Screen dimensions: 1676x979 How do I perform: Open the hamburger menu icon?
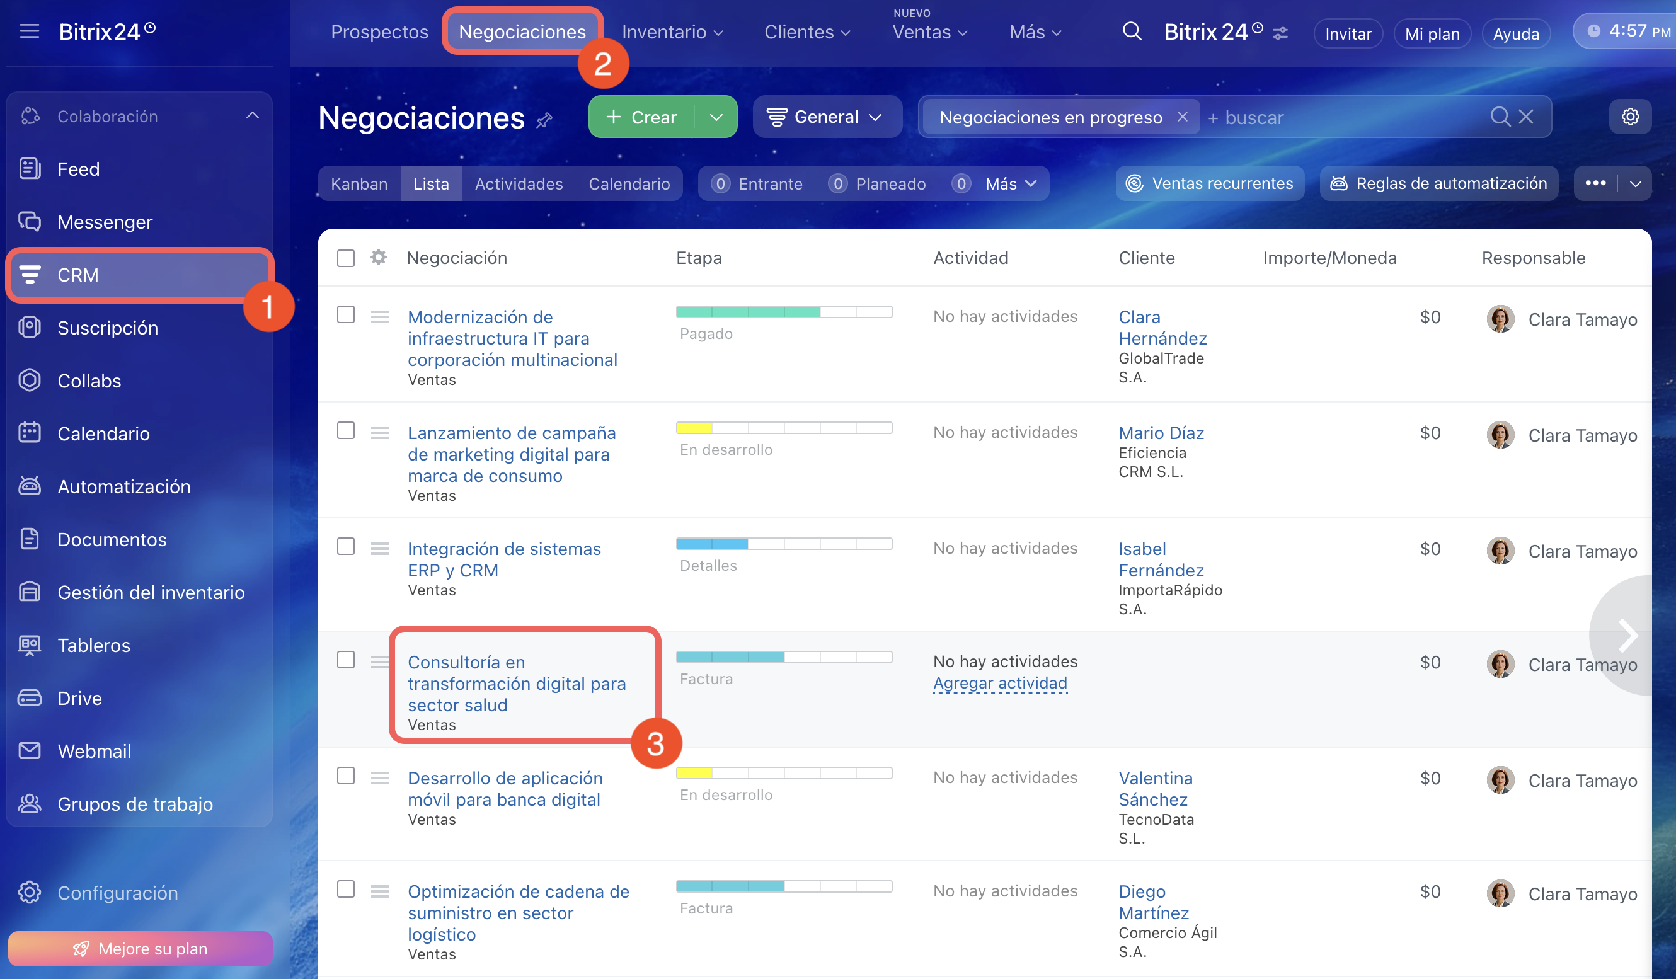click(x=29, y=31)
